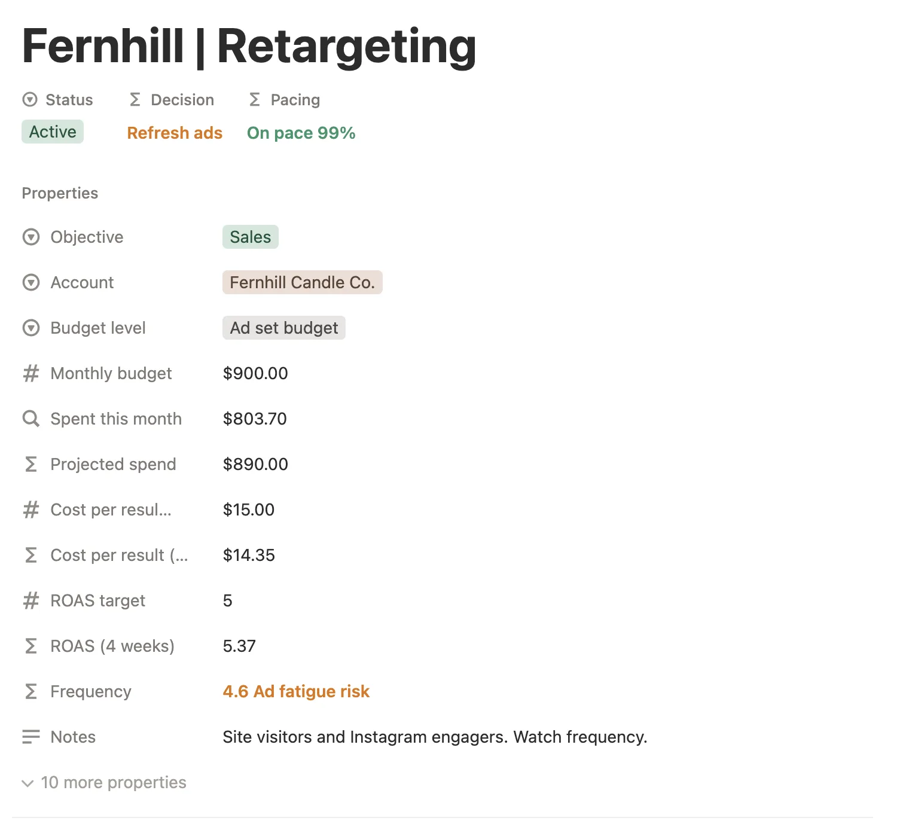Click the Cost per result value $15.00
This screenshot has height=833, width=897.
point(249,510)
